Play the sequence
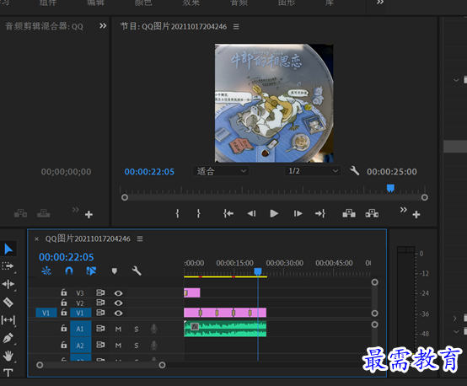 point(274,213)
